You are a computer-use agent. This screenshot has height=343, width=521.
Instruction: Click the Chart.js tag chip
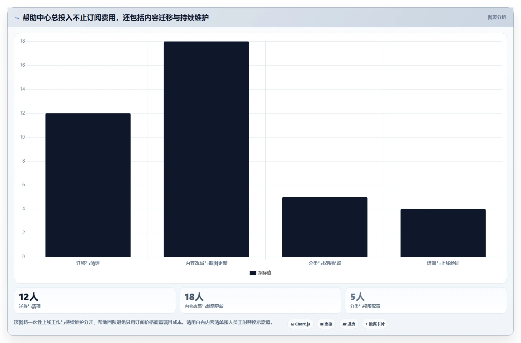300,324
